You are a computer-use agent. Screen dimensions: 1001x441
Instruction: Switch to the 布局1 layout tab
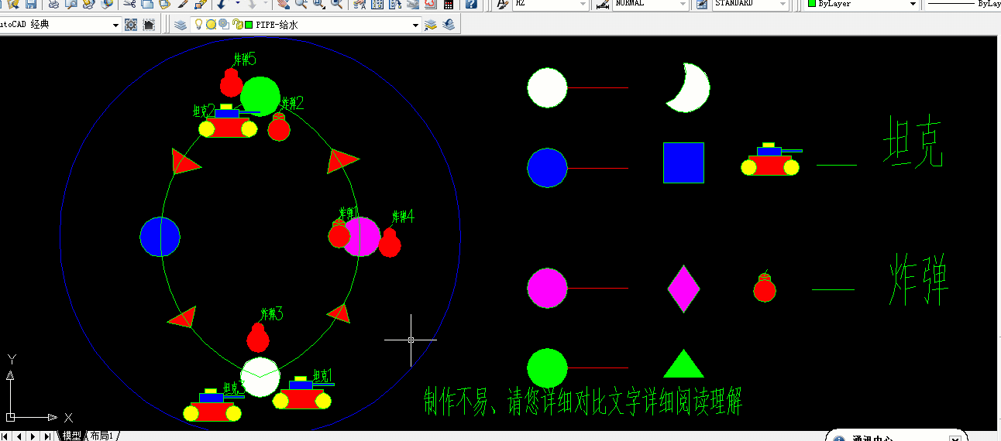click(101, 436)
